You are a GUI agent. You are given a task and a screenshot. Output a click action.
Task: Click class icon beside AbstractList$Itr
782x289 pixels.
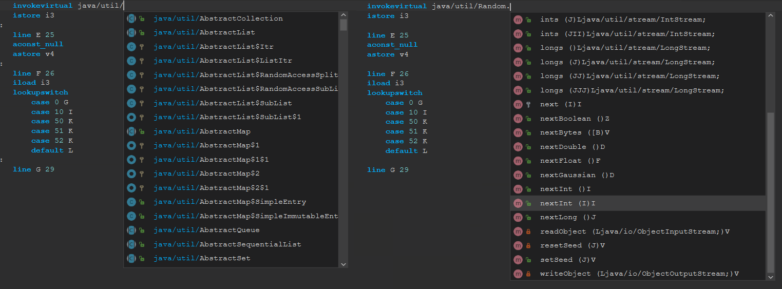click(x=131, y=47)
